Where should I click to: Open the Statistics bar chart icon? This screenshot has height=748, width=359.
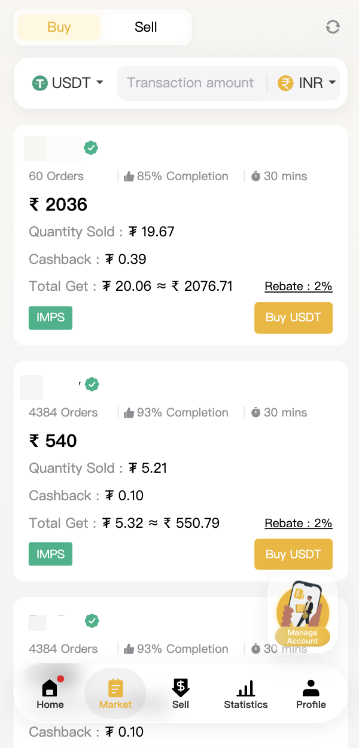(246, 688)
